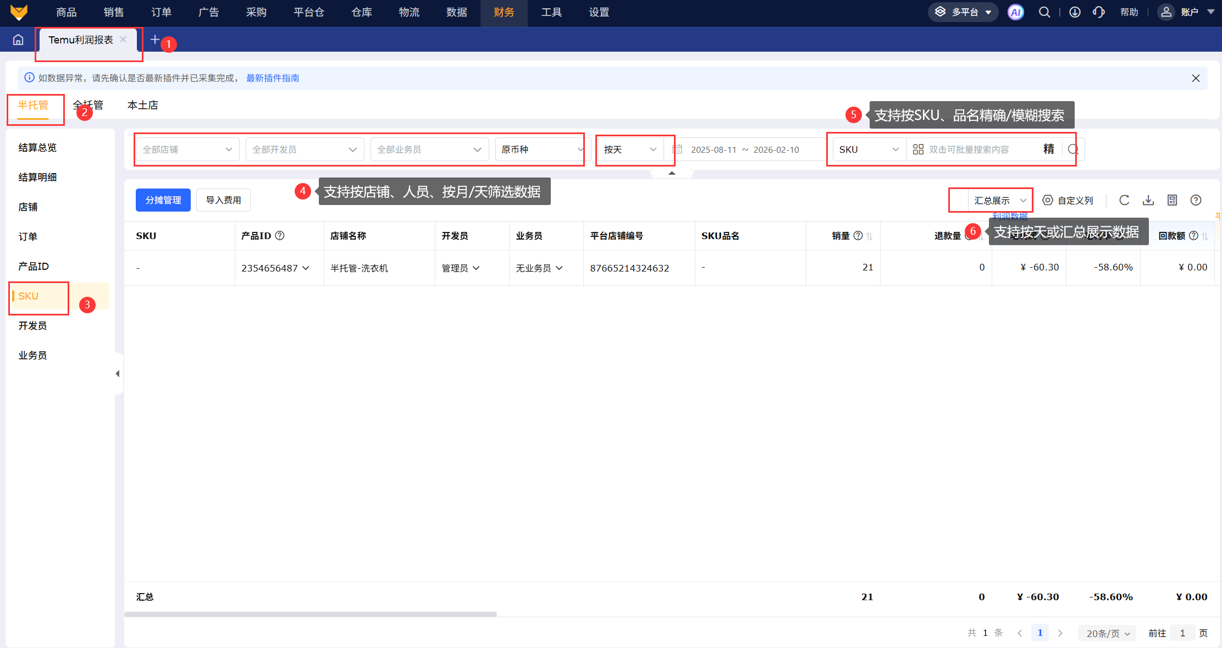Click the home icon tab
The width and height of the screenshot is (1222, 648).
point(18,40)
